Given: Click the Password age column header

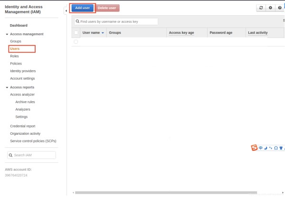Looking at the screenshot, I should pos(221,33).
